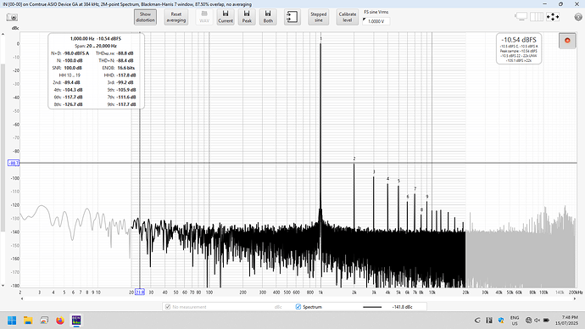Click the network globe tray icon
Image resolution: width=585 pixels, height=329 pixels.
[x=528, y=320]
